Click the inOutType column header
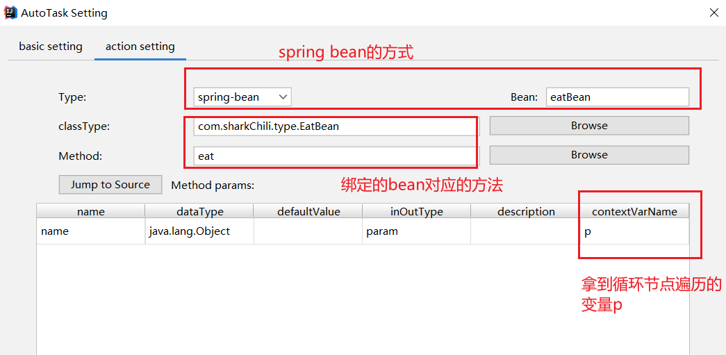 [417, 211]
